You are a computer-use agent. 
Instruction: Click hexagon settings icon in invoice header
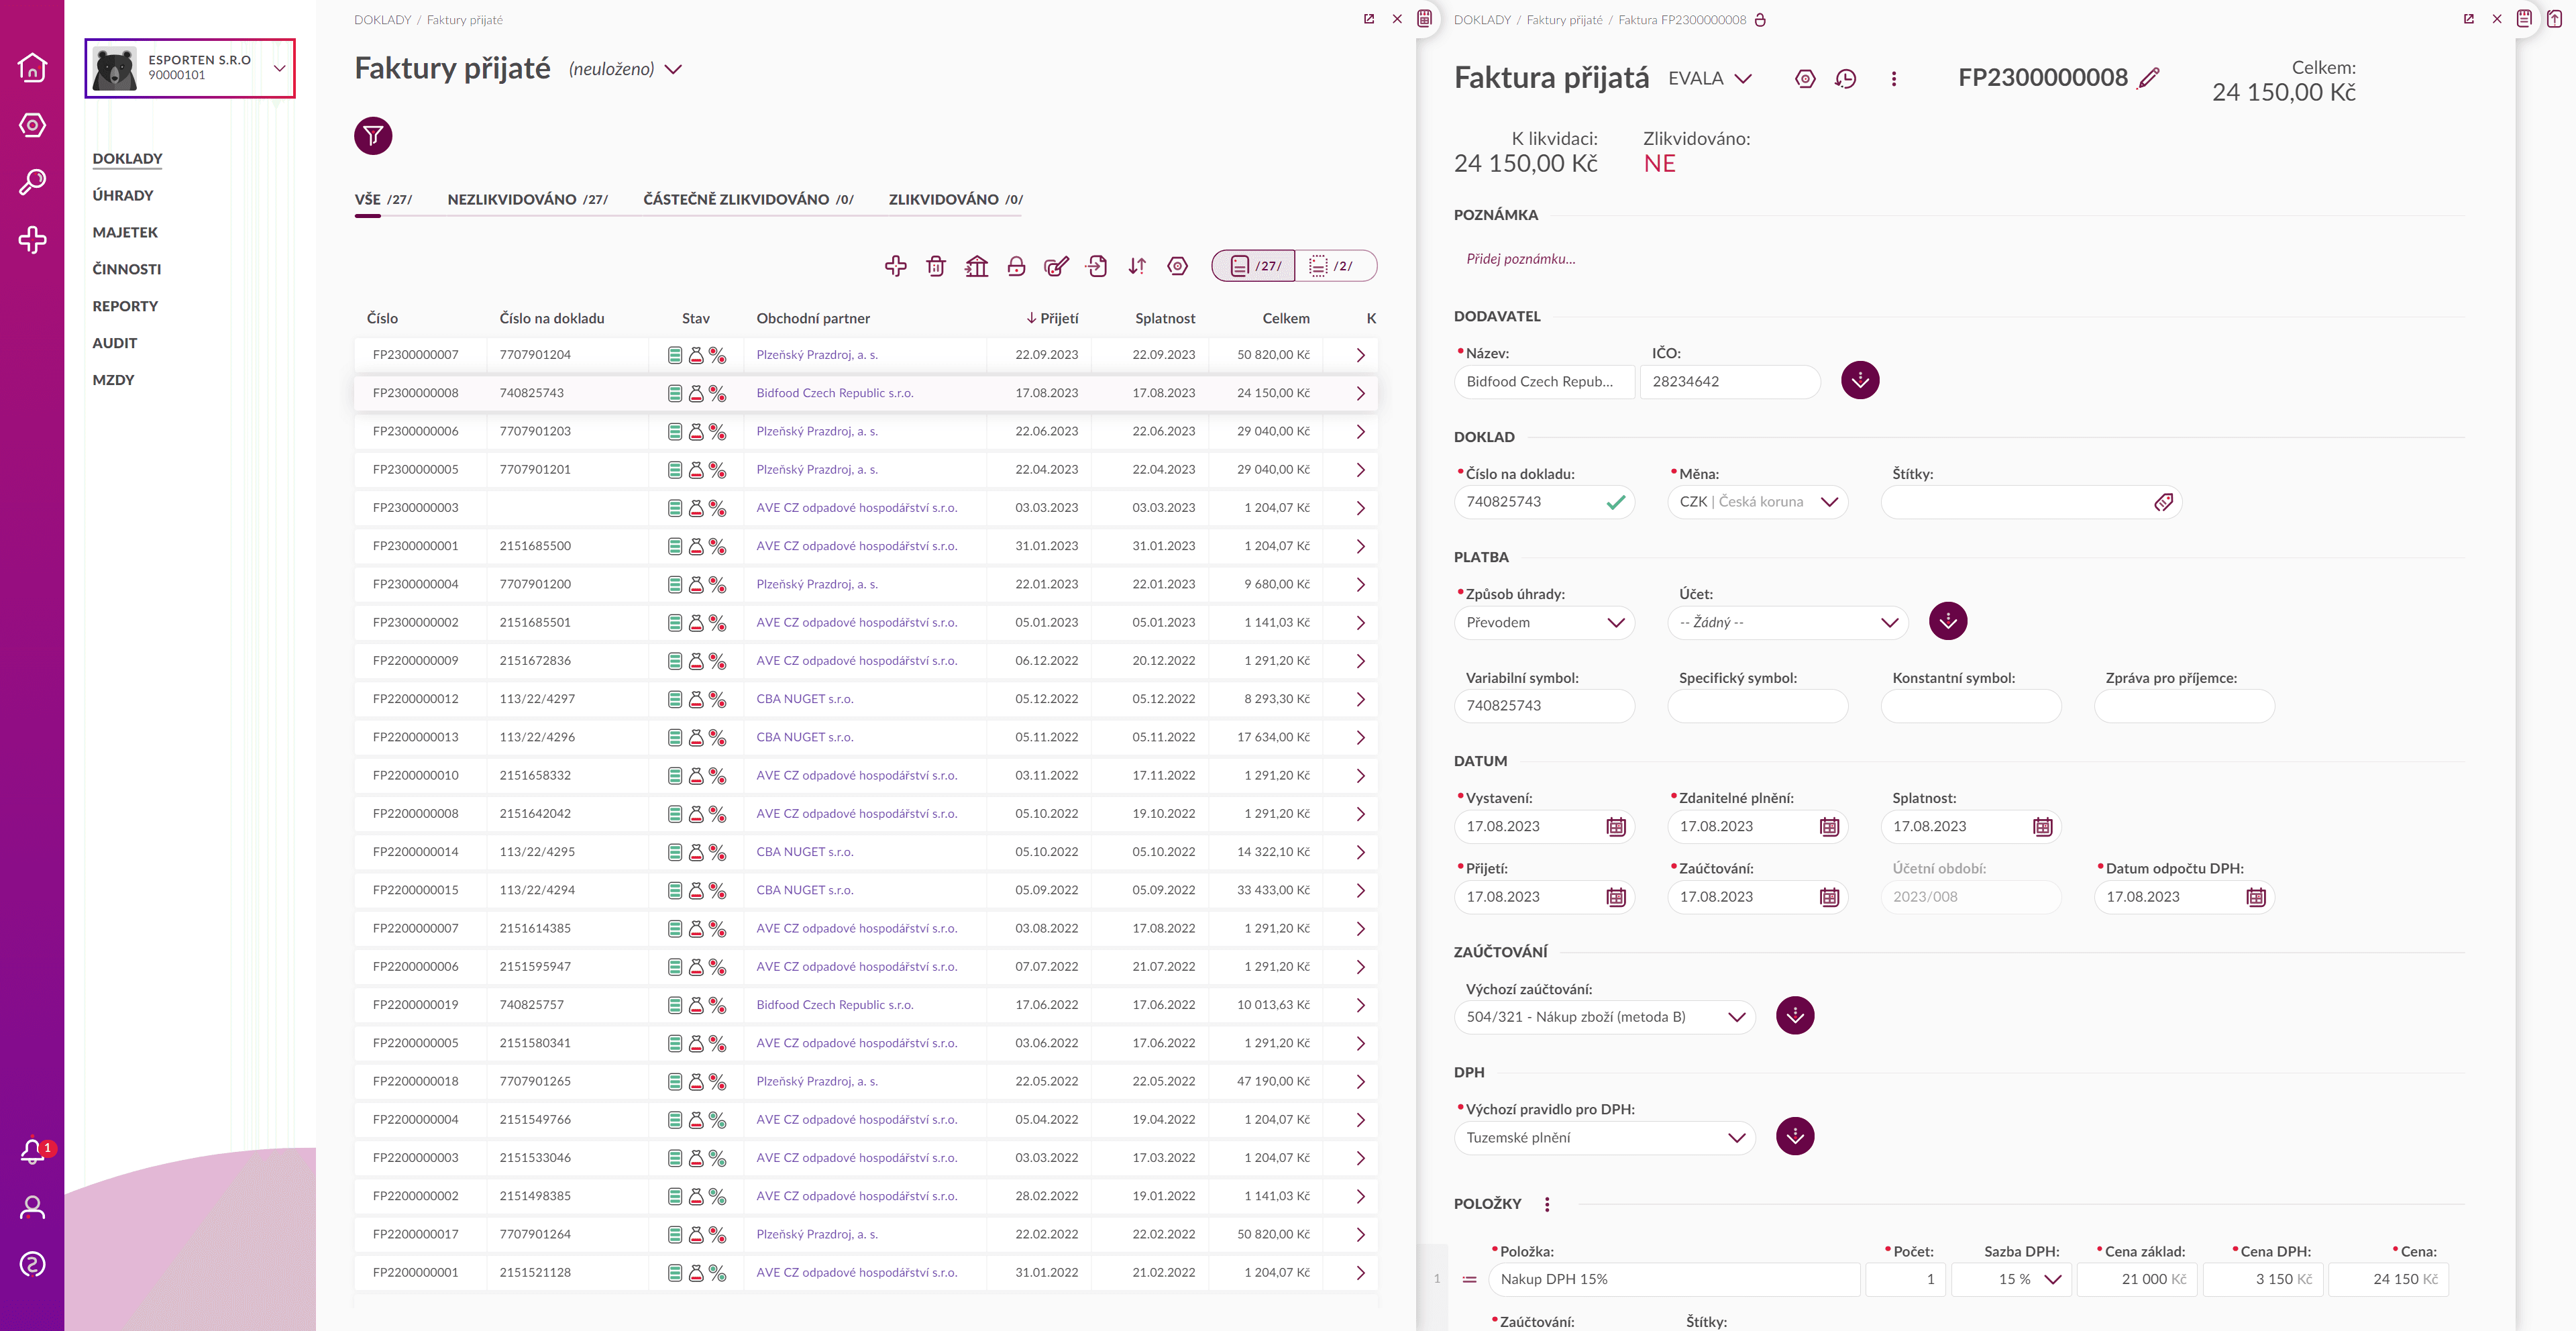tap(1805, 78)
